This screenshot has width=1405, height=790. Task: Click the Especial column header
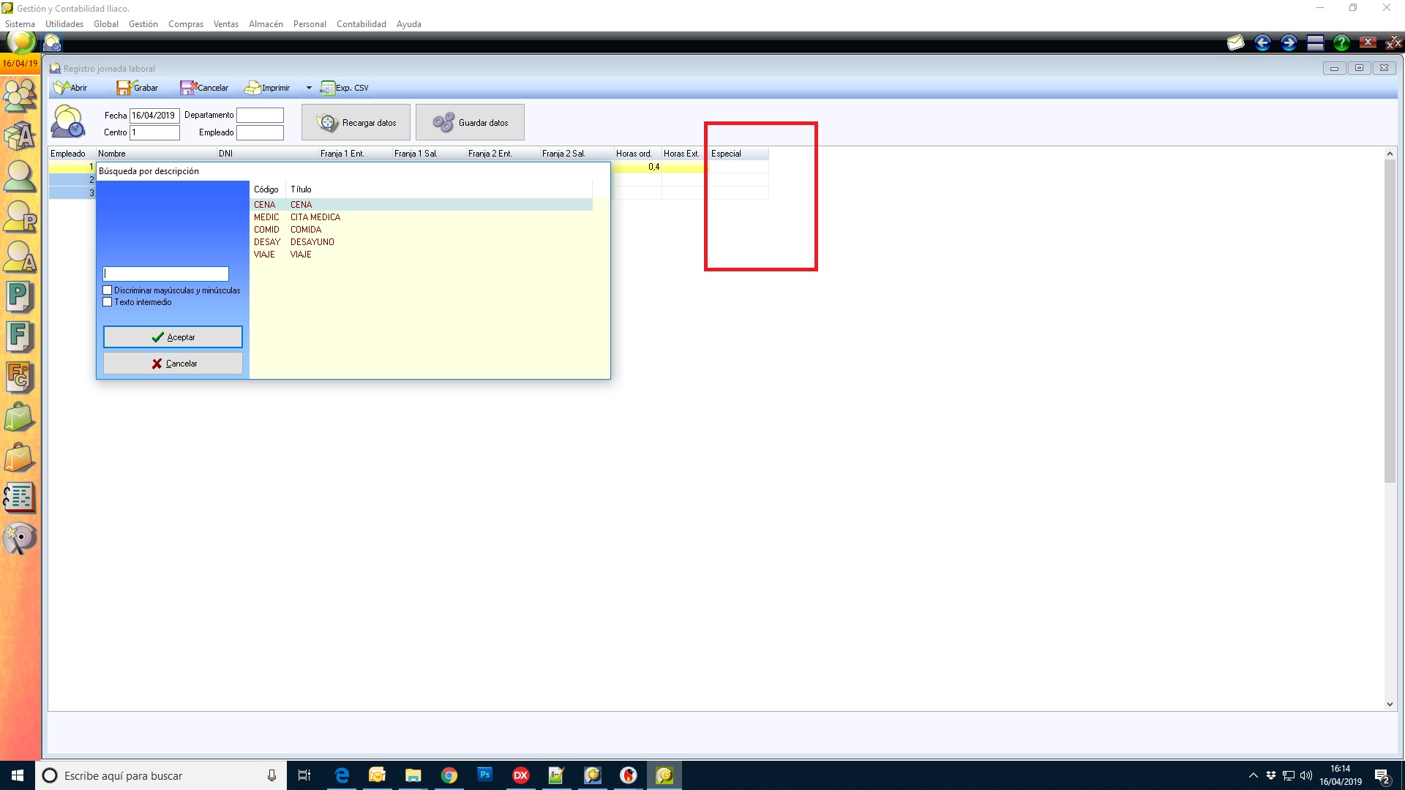click(738, 154)
